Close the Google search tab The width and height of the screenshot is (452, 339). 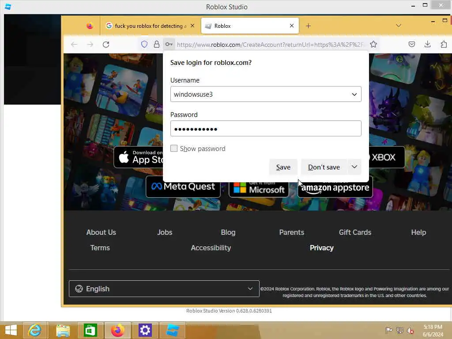tap(192, 26)
